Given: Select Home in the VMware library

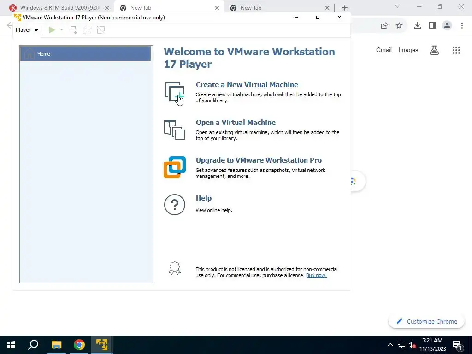Looking at the screenshot, I should [x=85, y=54].
